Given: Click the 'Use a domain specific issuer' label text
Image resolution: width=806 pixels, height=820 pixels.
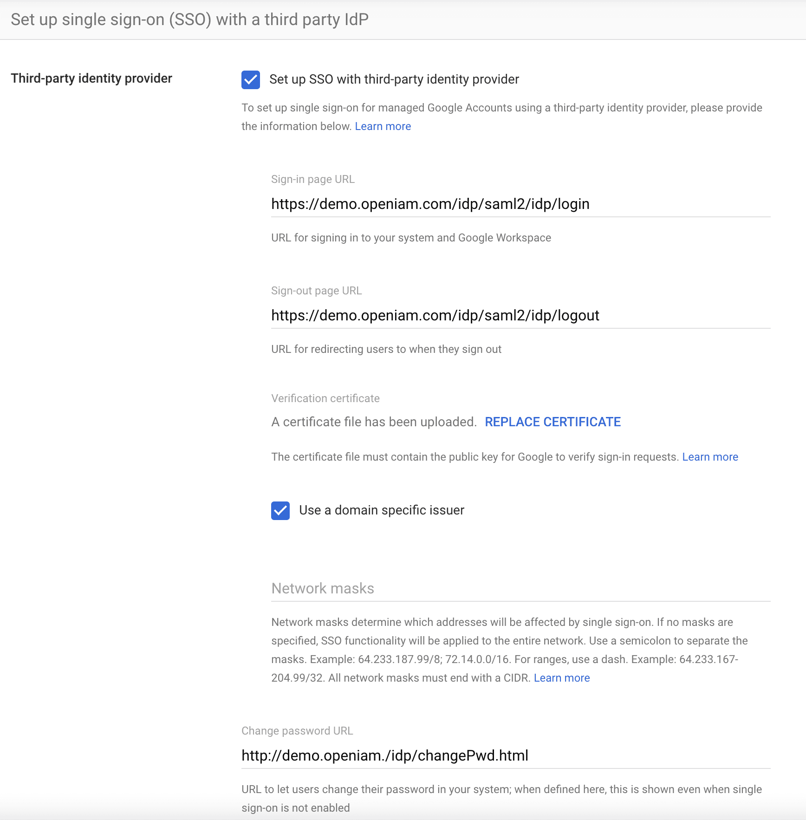Looking at the screenshot, I should click(381, 510).
